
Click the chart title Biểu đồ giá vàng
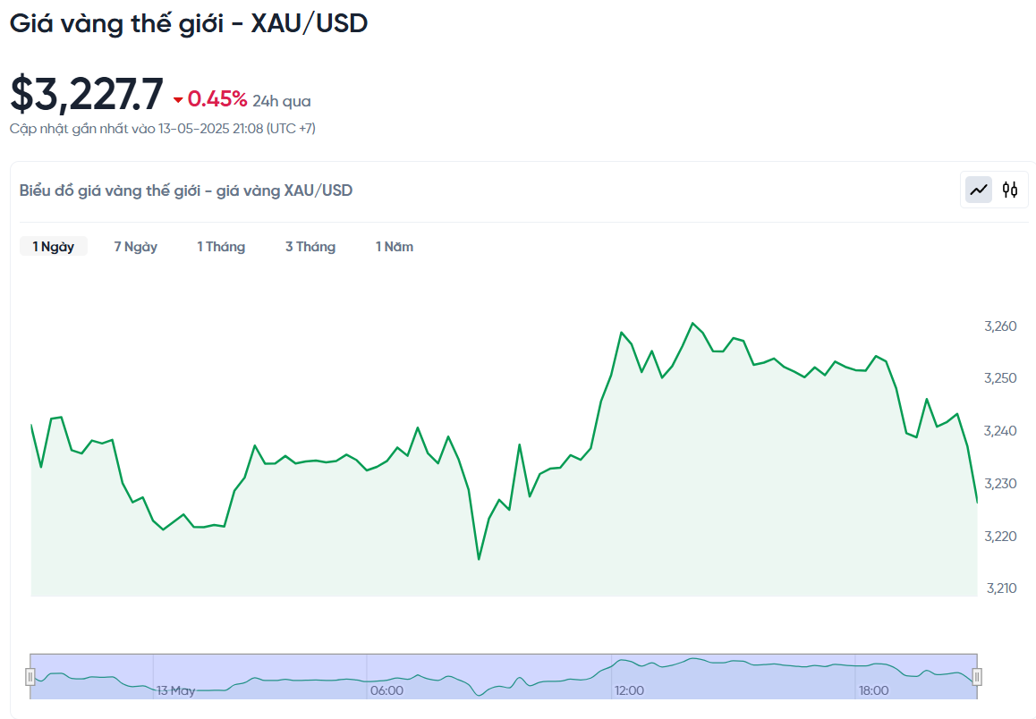point(186,190)
